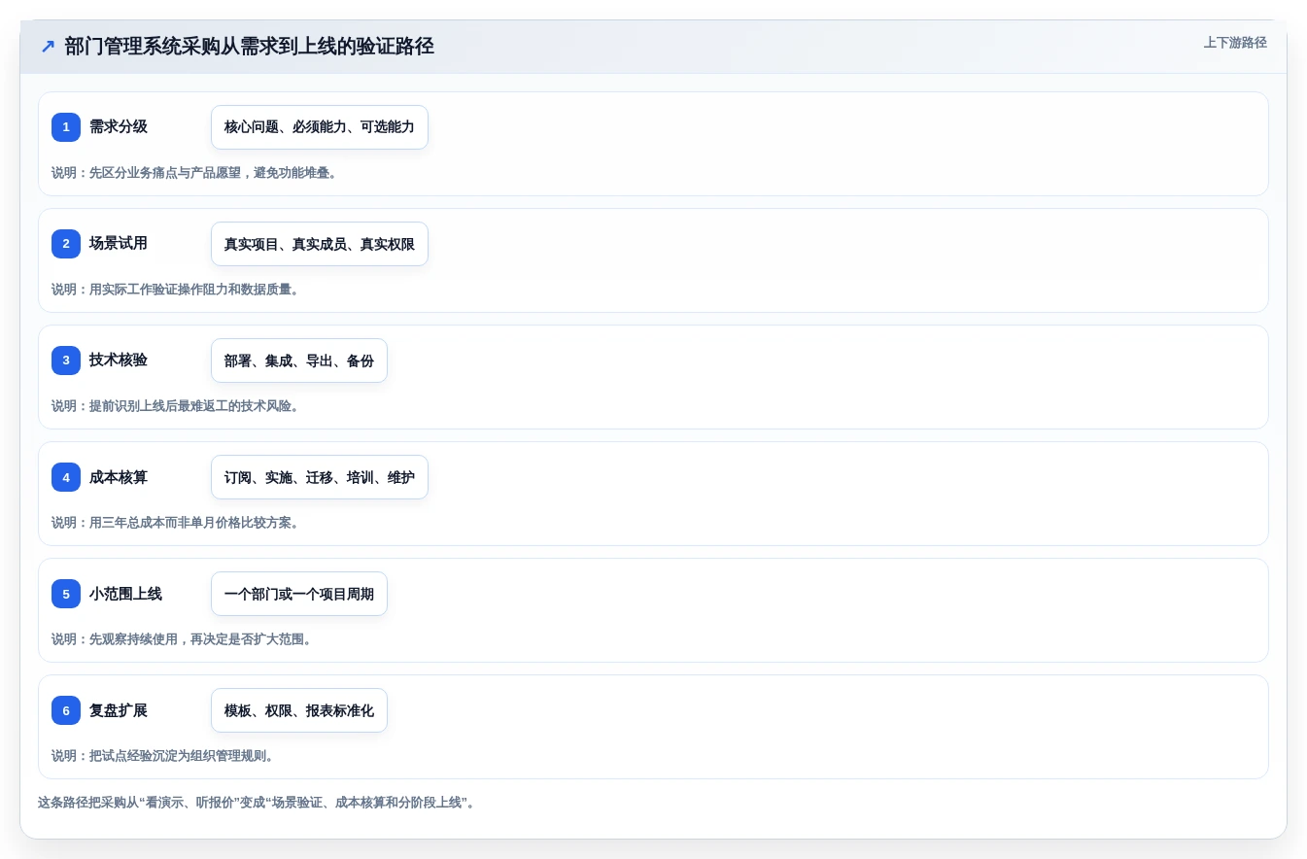Click step number badge 4
The height and width of the screenshot is (859, 1307).
[x=66, y=477]
